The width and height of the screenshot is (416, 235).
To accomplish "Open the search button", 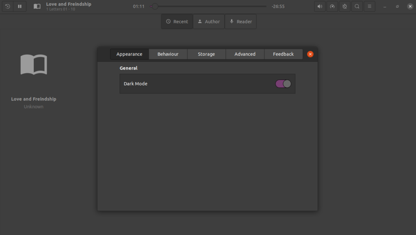I will pyautogui.click(x=357, y=7).
